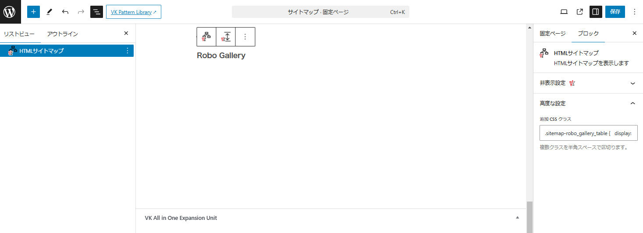This screenshot has width=643, height=233.
Task: Open the command palette title bar
Action: (320, 12)
